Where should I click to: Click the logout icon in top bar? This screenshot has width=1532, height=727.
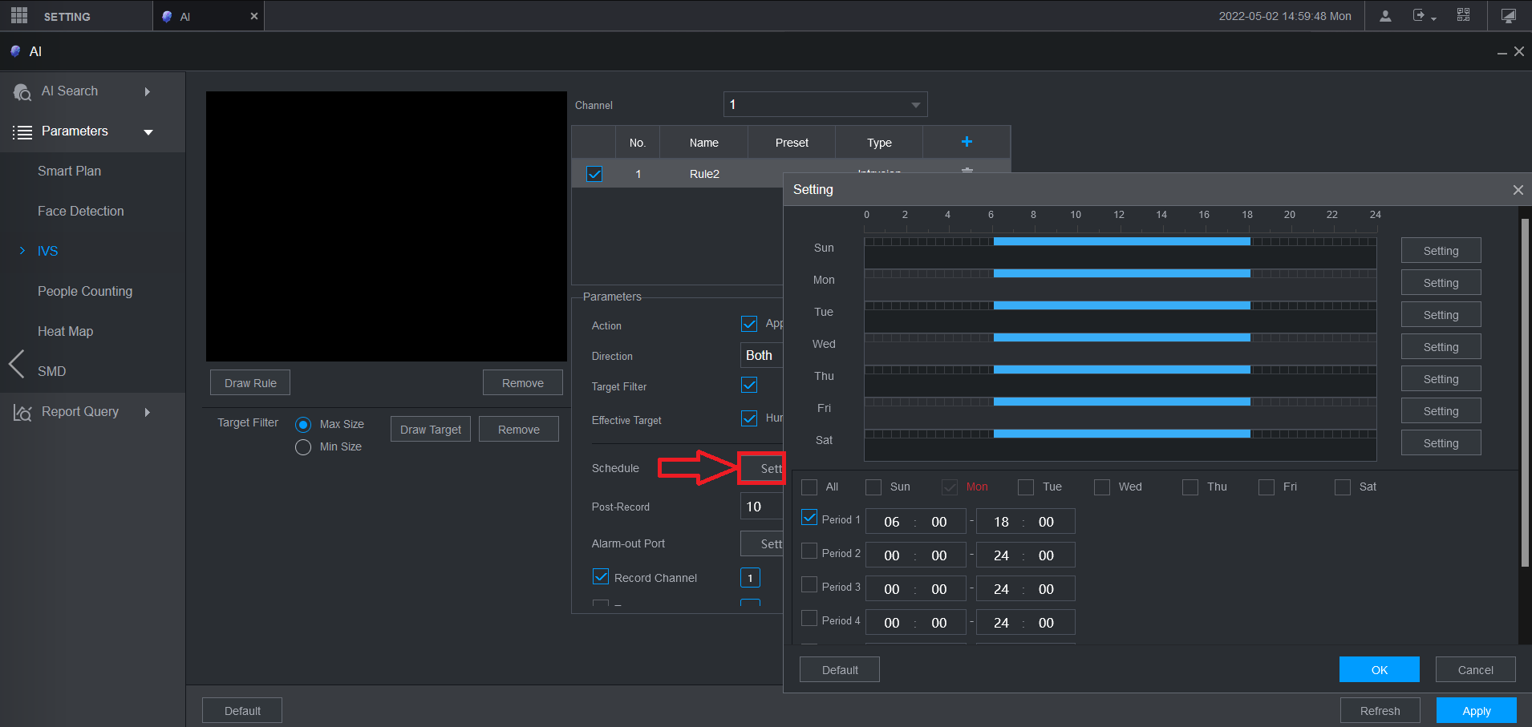[x=1421, y=16]
